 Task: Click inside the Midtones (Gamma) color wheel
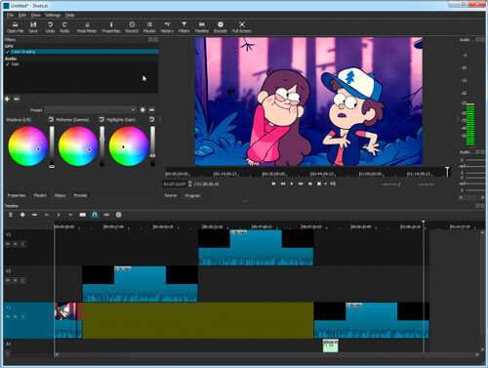[78, 146]
